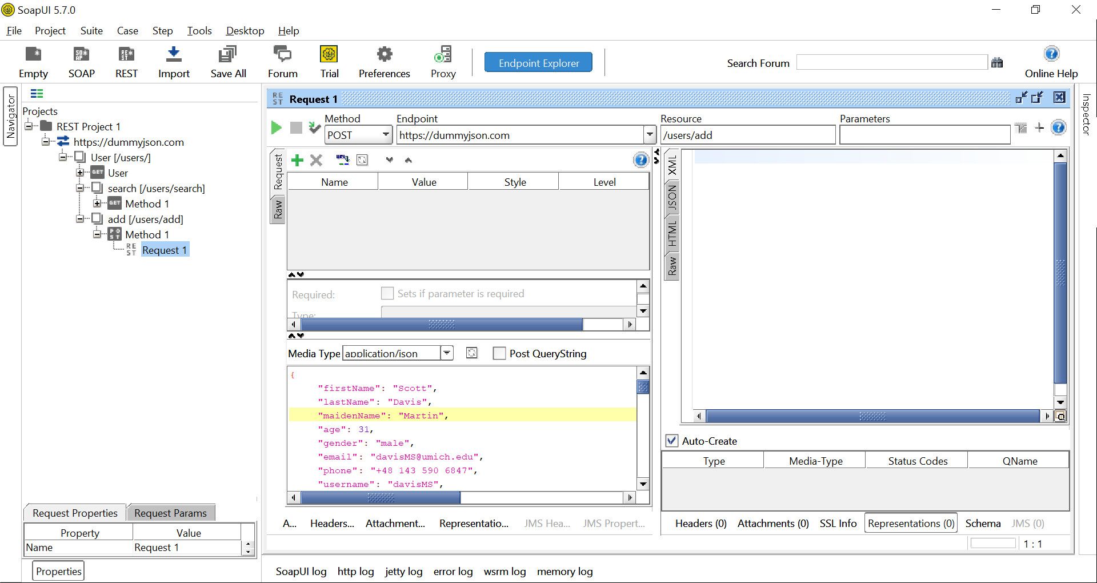Click the Online Help icon

pyautogui.click(x=1051, y=54)
